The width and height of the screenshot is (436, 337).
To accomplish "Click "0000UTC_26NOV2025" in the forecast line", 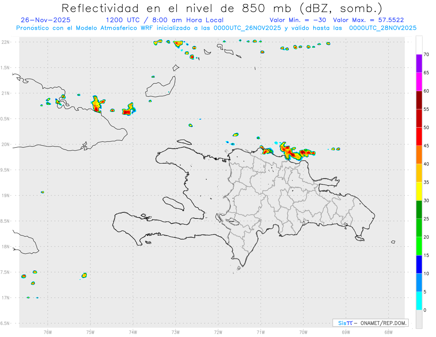I will click(x=247, y=28).
